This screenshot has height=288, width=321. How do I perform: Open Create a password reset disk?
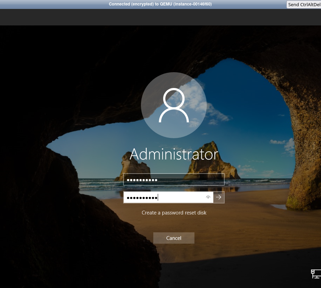coord(174,212)
